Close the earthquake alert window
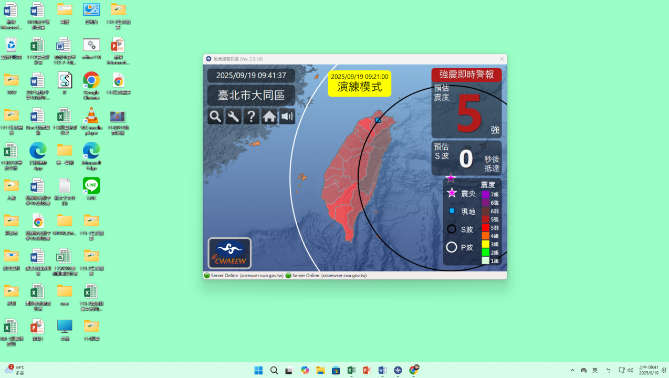Screen dimensions: 669x378 (501, 59)
